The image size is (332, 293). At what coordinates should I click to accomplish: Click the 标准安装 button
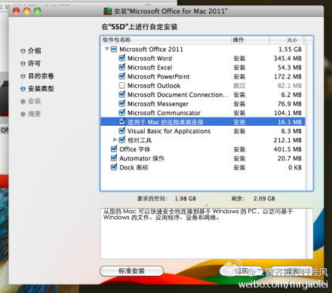[x=132, y=271]
